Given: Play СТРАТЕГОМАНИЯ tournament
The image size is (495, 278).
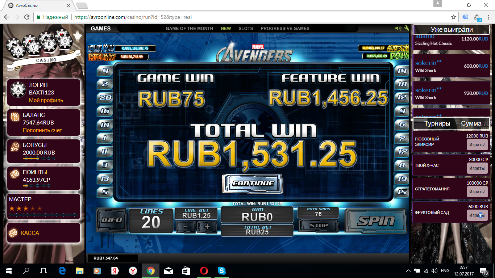Looking at the screenshot, I should (x=477, y=192).
